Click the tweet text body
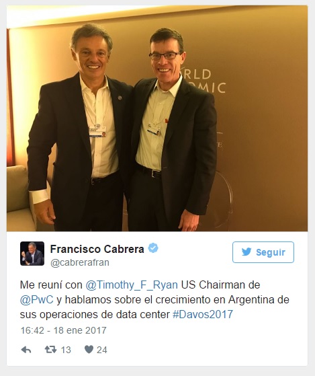 154,300
